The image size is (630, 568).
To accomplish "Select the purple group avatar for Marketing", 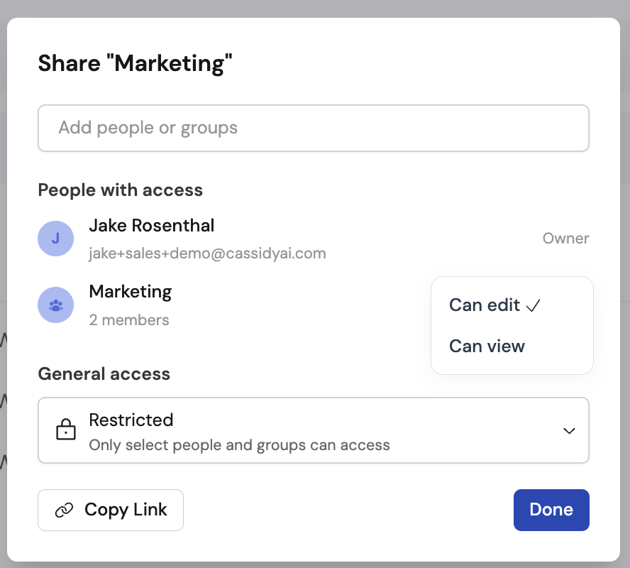I will point(55,305).
